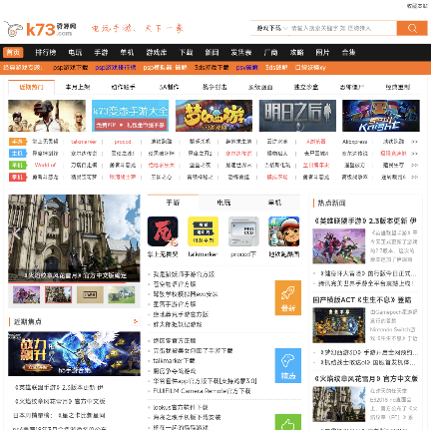431x430 pixels.
Task: Expand more arrow at end of fourth row
Action: pyautogui.click(x=414, y=177)
